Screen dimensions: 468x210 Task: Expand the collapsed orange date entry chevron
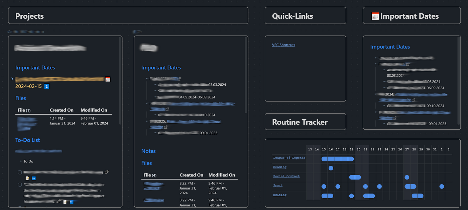(x=12, y=79)
